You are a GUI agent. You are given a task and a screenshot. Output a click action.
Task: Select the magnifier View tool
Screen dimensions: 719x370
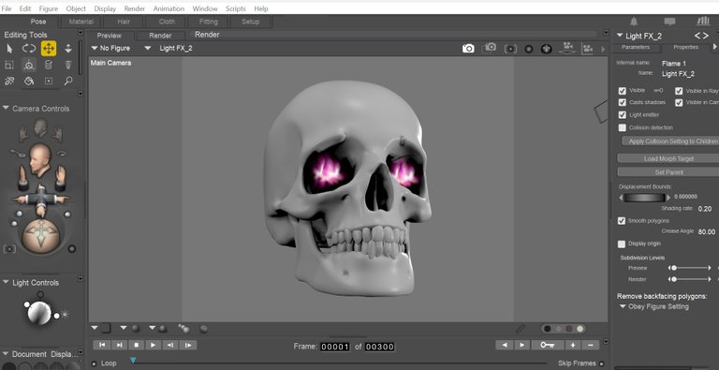tap(68, 81)
